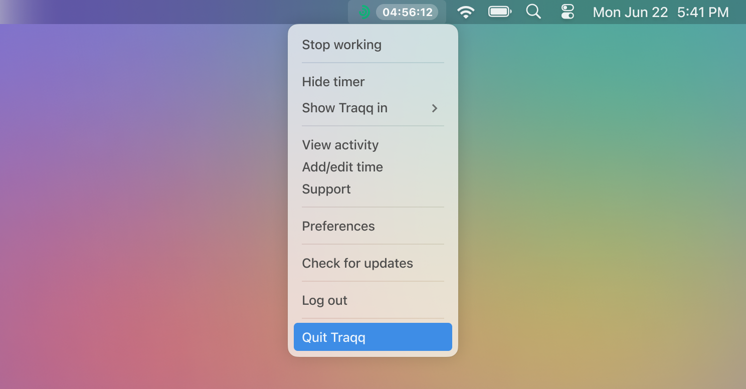Click the battery status icon
Screen dimensions: 746x389
[500, 12]
